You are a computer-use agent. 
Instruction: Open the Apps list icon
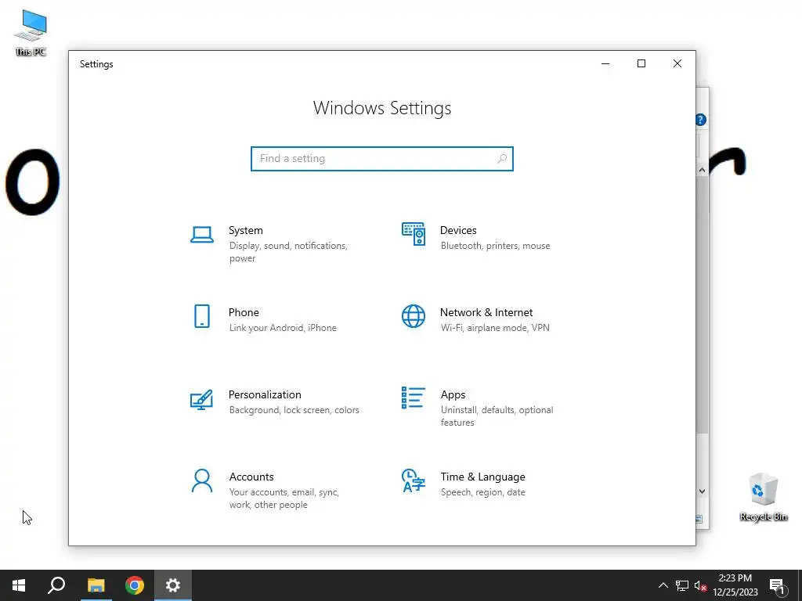point(414,398)
